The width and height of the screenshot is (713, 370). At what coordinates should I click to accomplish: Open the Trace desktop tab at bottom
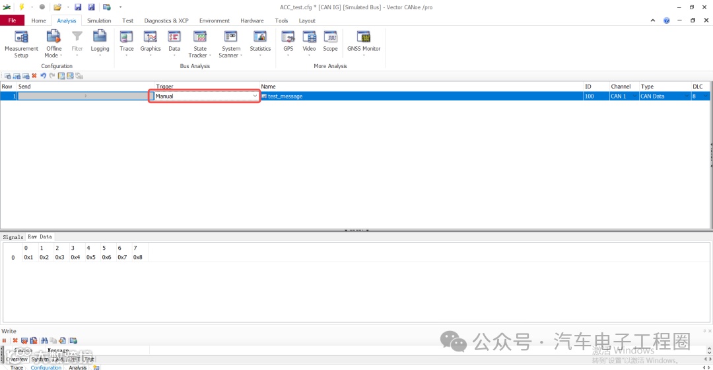(x=17, y=367)
